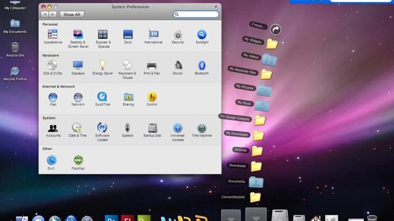Image resolution: width=394 pixels, height=221 pixels.
Task: Open DVDFab folder in the stack
Action: (257, 151)
